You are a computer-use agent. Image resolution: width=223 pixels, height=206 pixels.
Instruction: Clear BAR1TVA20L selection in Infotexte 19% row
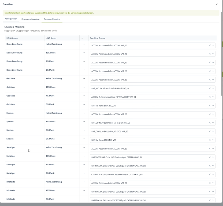pyautogui.click(x=210, y=192)
